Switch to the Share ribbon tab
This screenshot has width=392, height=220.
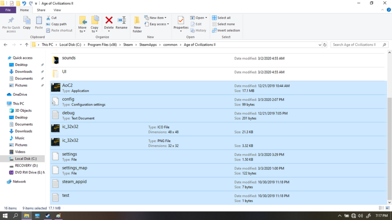tap(41, 10)
